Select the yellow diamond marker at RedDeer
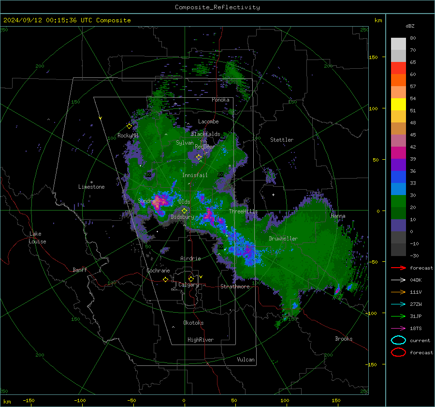The image size is (435, 407). tap(199, 157)
